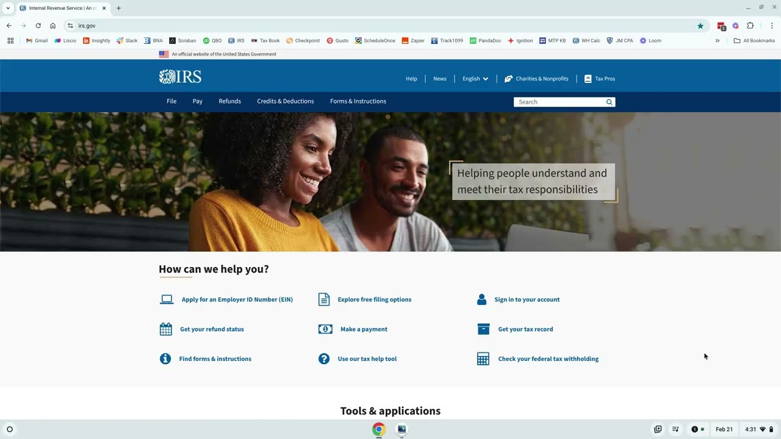
Task: Open Gusto bookmark
Action: 337,41
